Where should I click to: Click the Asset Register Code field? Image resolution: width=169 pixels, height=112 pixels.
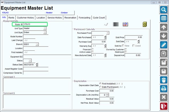coord(36,69)
